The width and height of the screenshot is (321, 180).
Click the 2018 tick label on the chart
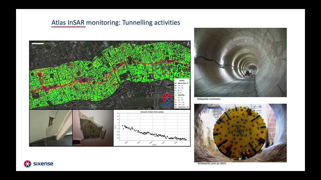click(x=176, y=142)
